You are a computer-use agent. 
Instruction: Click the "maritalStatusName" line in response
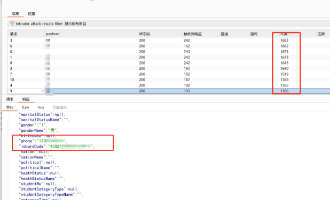(44, 119)
